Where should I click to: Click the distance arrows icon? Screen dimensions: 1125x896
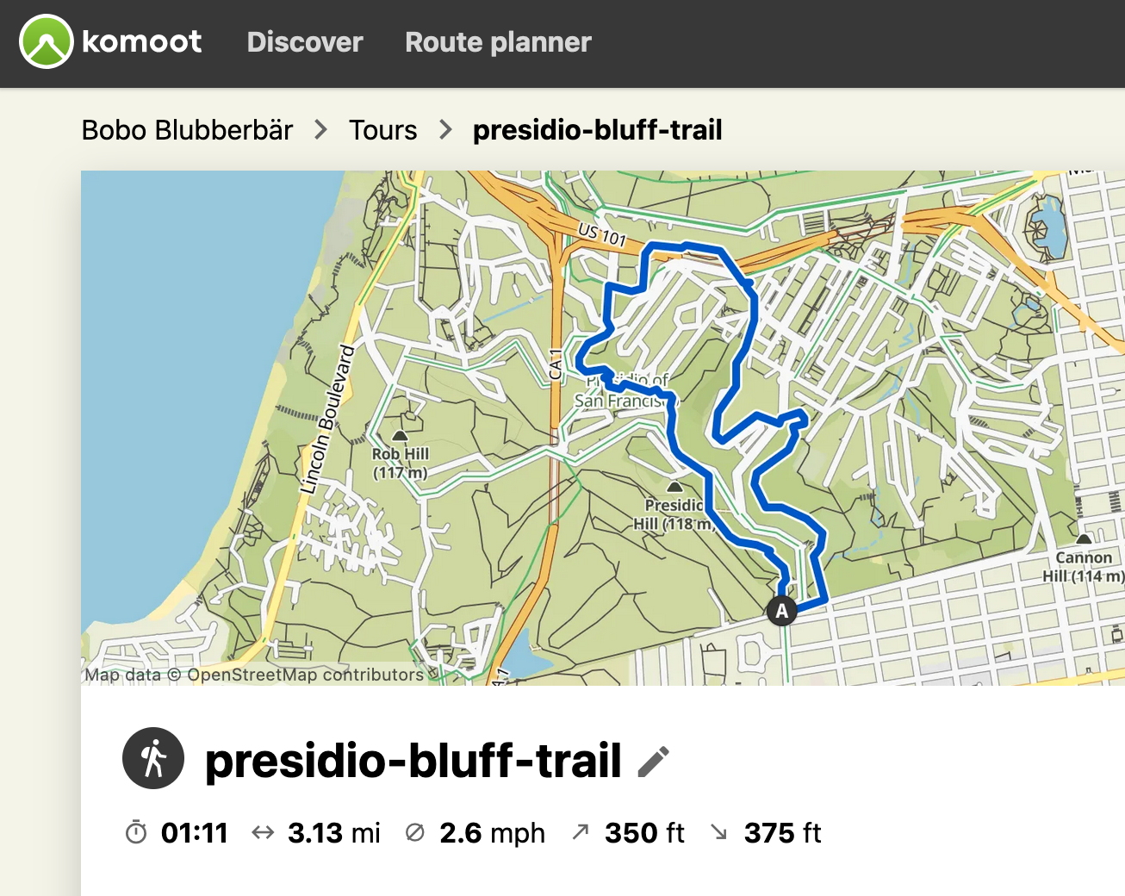(263, 832)
